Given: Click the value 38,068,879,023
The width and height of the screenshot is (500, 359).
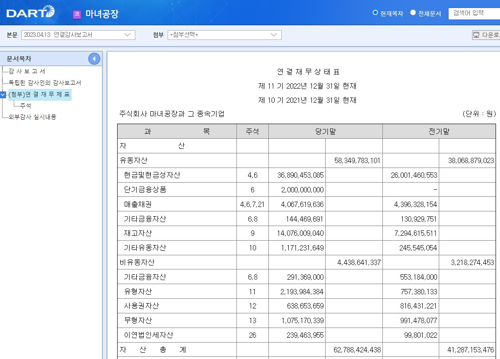Looking at the screenshot, I should pyautogui.click(x=471, y=160).
